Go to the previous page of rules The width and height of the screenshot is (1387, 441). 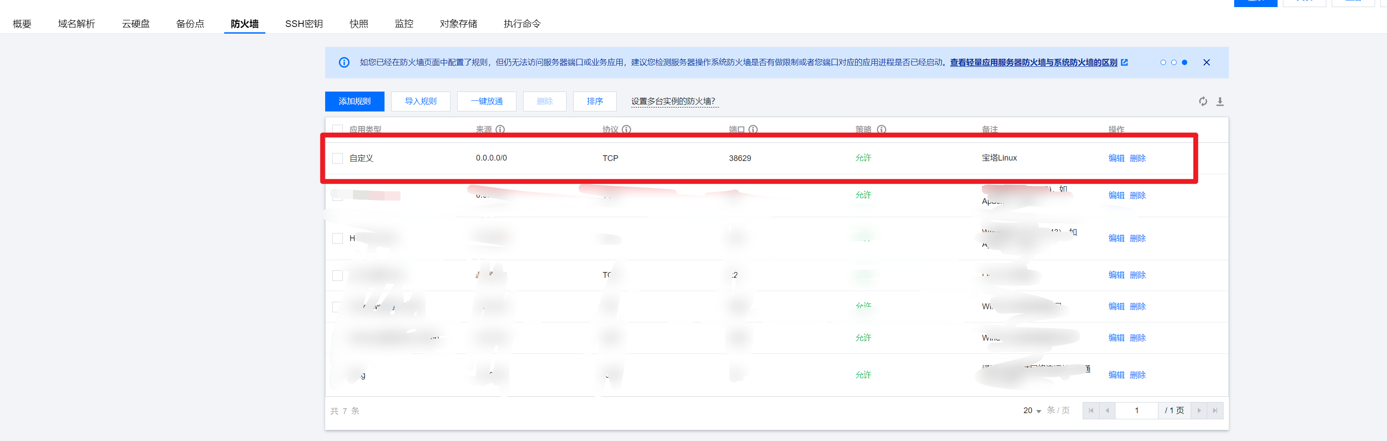coord(1107,410)
